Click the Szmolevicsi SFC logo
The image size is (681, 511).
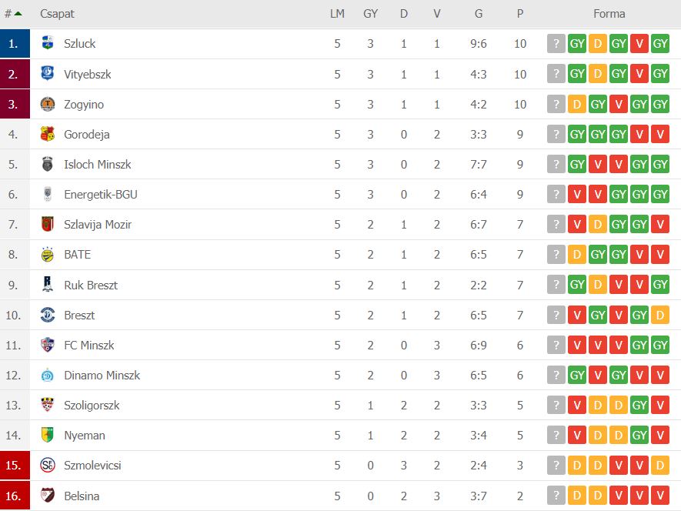pyautogui.click(x=48, y=466)
